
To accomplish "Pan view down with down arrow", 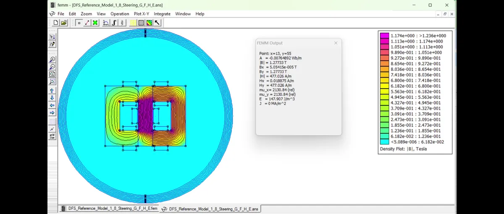I will pyautogui.click(x=52, y=98).
